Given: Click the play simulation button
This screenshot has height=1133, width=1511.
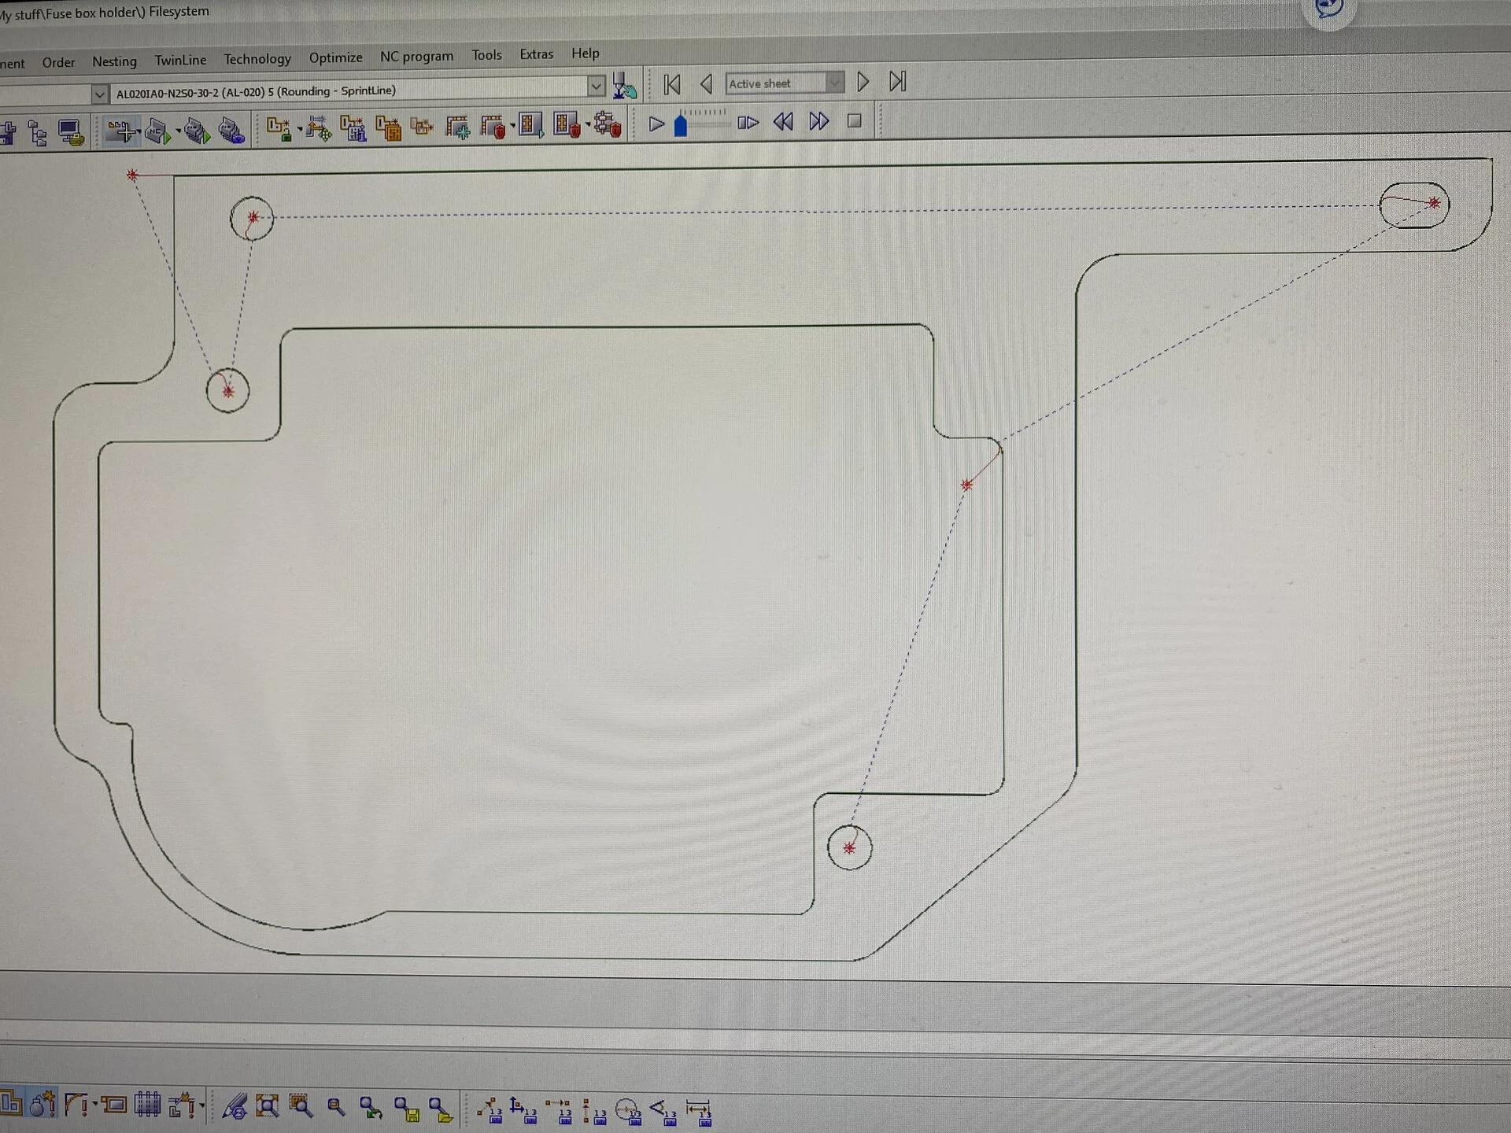Looking at the screenshot, I should pos(656,124).
